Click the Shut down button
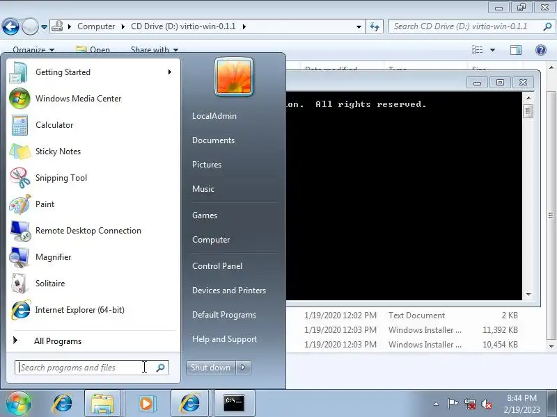557x417 pixels. (x=211, y=368)
